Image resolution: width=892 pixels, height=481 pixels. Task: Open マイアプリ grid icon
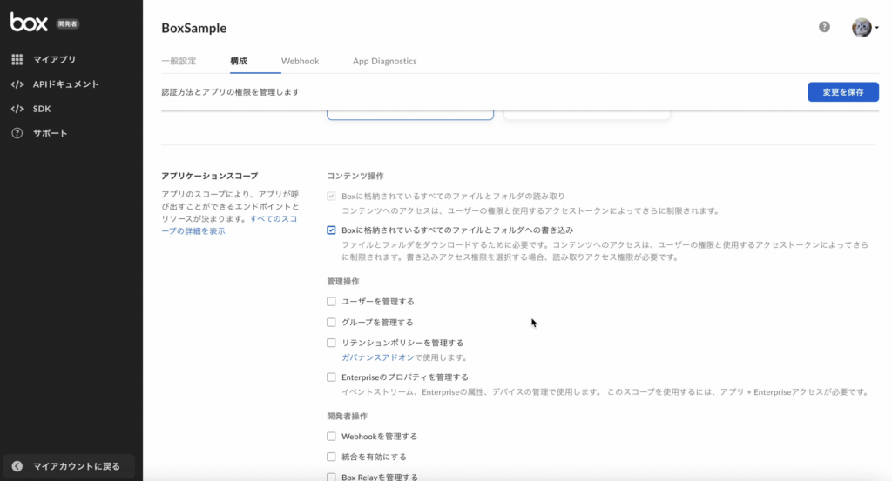(17, 59)
